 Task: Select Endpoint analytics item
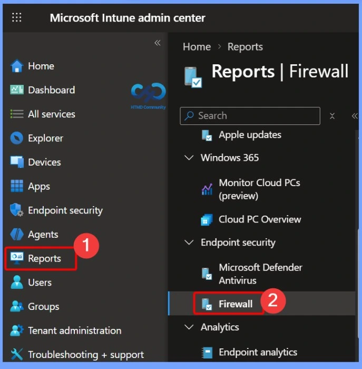[x=258, y=352]
